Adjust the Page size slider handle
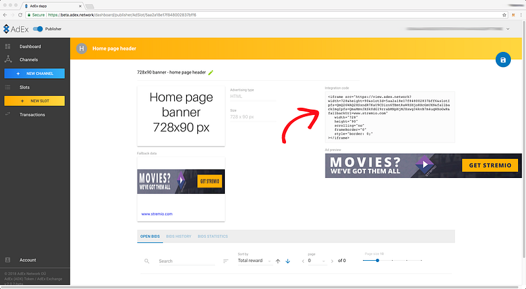Image resolution: width=526 pixels, height=289 pixels. (x=377, y=261)
